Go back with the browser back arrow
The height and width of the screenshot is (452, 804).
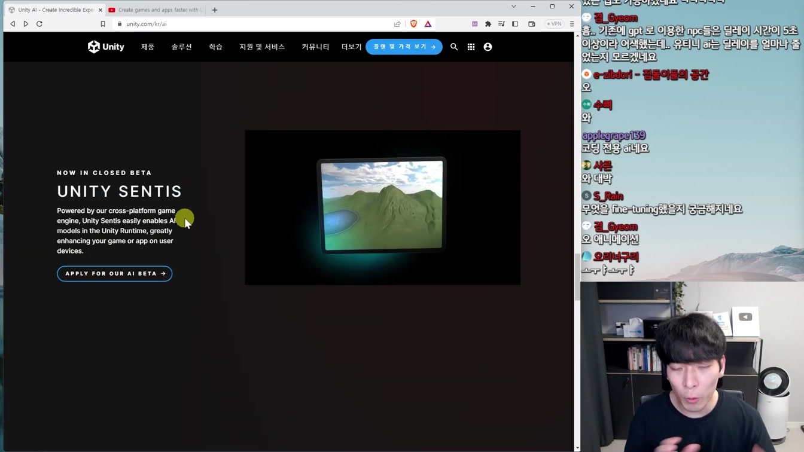tap(13, 24)
